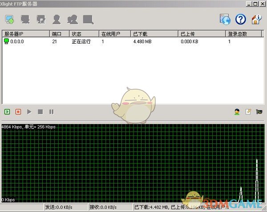267x212 pixels.
Task: Open the global options globe icon
Action: tap(225, 19)
